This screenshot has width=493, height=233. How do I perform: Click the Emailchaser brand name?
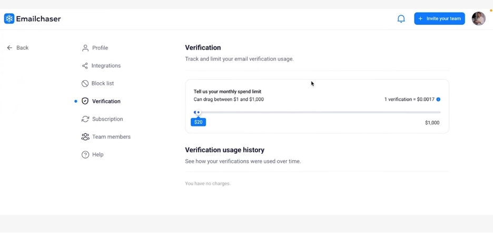tap(38, 19)
